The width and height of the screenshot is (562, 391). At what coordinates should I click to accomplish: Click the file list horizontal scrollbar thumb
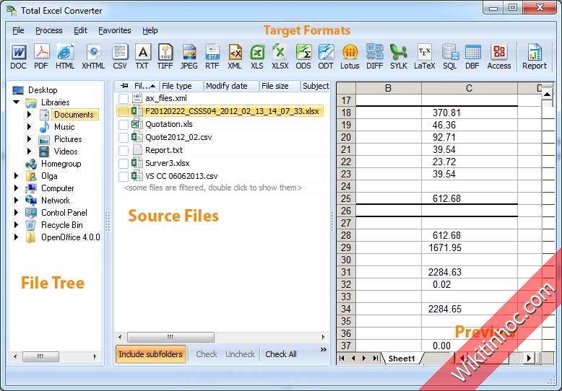tap(170, 337)
